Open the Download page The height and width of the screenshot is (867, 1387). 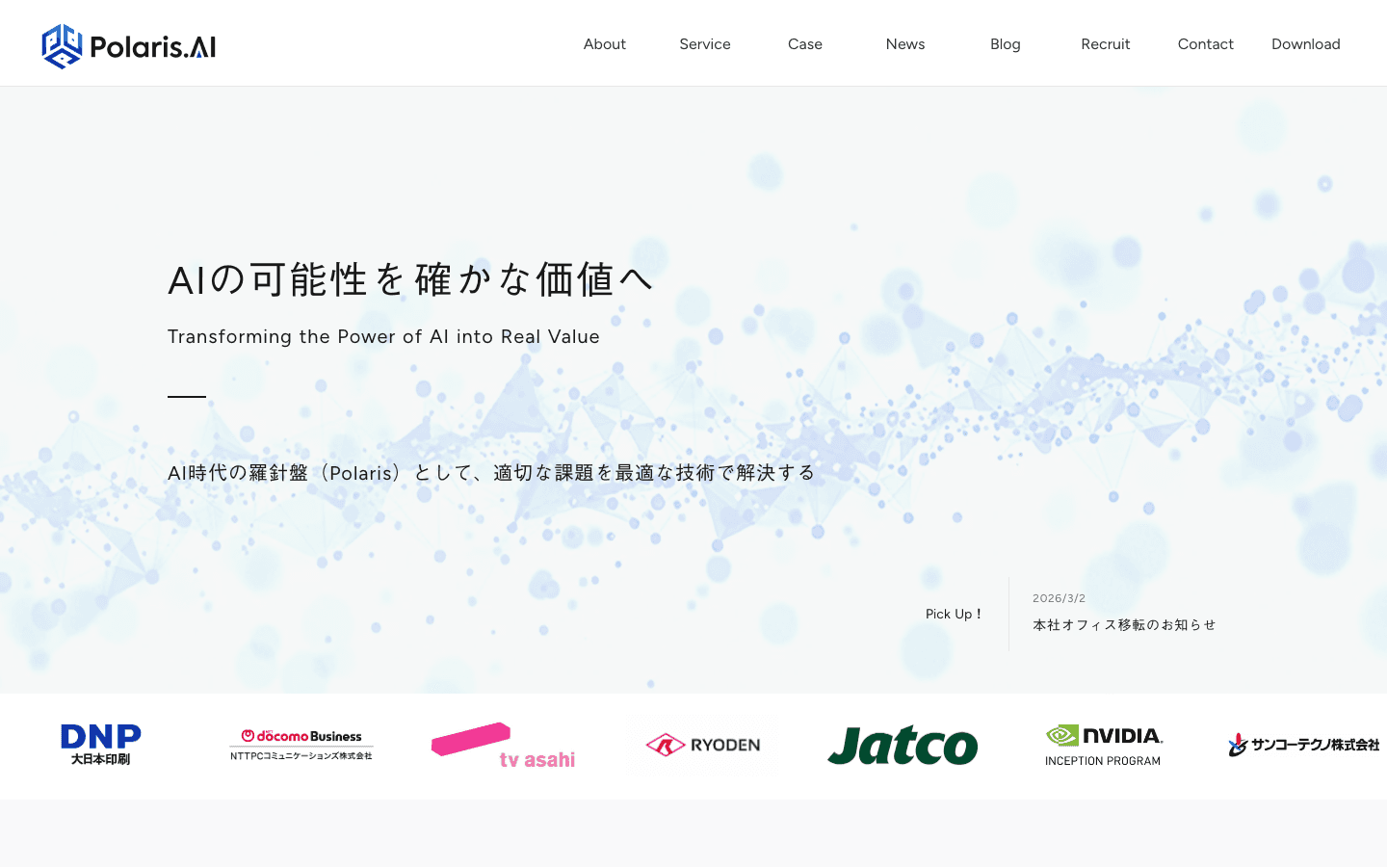[x=1306, y=44]
